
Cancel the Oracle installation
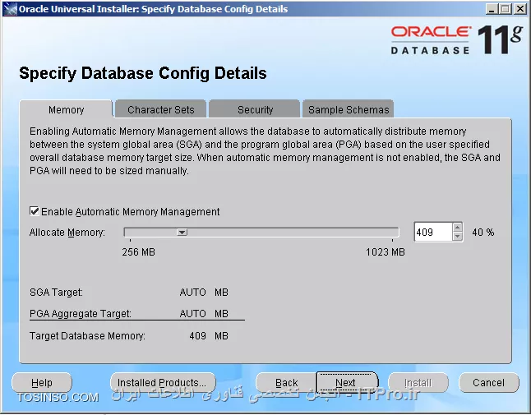pos(489,382)
